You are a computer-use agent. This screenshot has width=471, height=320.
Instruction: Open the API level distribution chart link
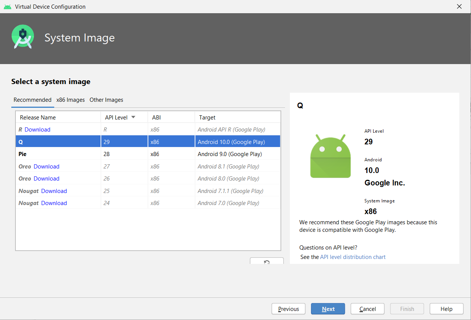[353, 257]
